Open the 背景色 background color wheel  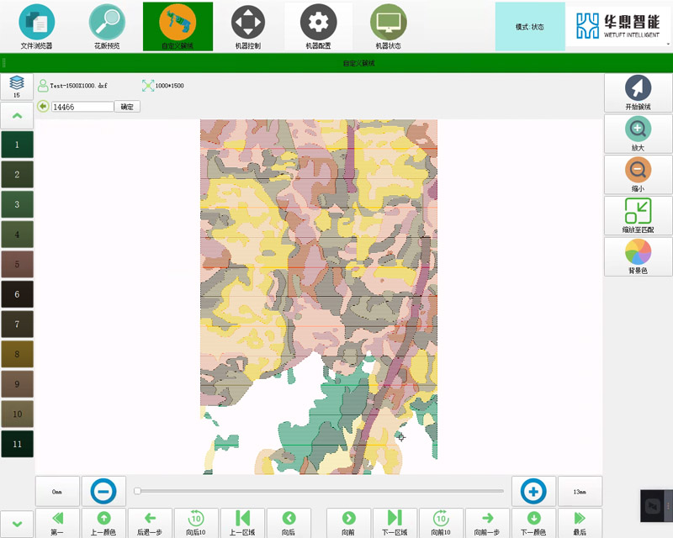[x=639, y=256]
